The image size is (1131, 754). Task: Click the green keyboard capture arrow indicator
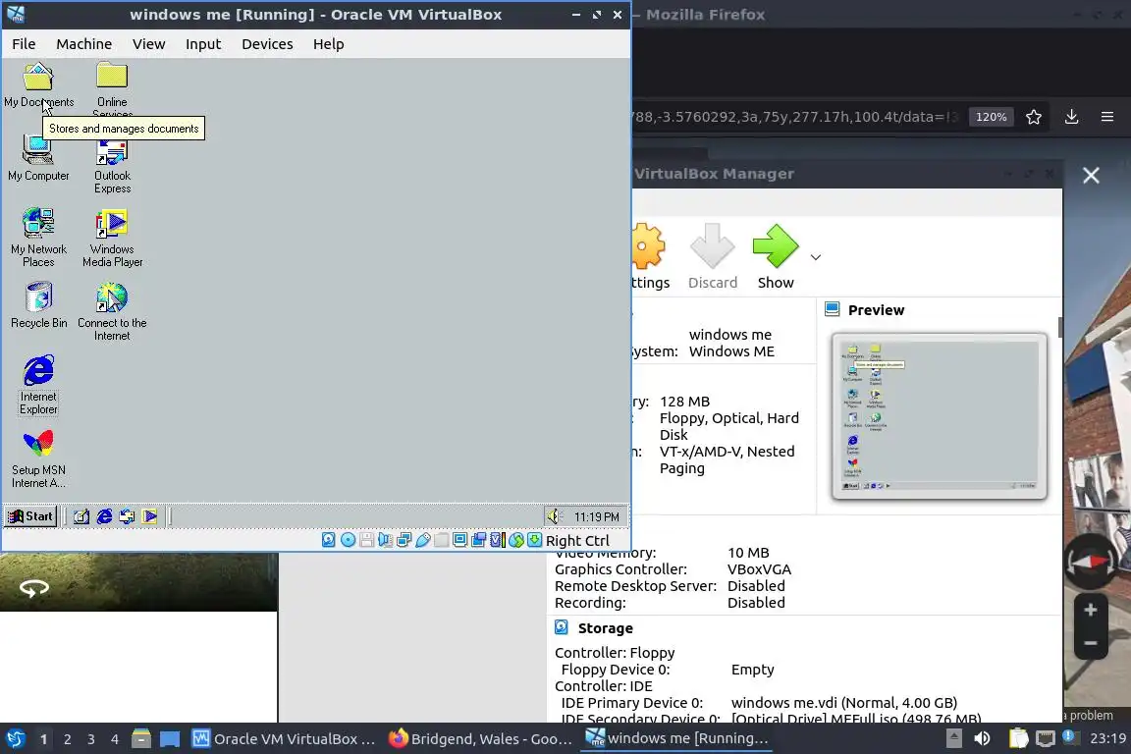click(534, 540)
